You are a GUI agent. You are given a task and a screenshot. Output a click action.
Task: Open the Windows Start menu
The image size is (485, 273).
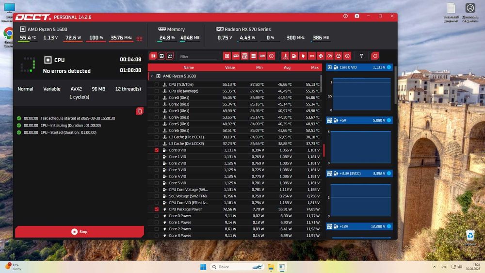coord(203,267)
